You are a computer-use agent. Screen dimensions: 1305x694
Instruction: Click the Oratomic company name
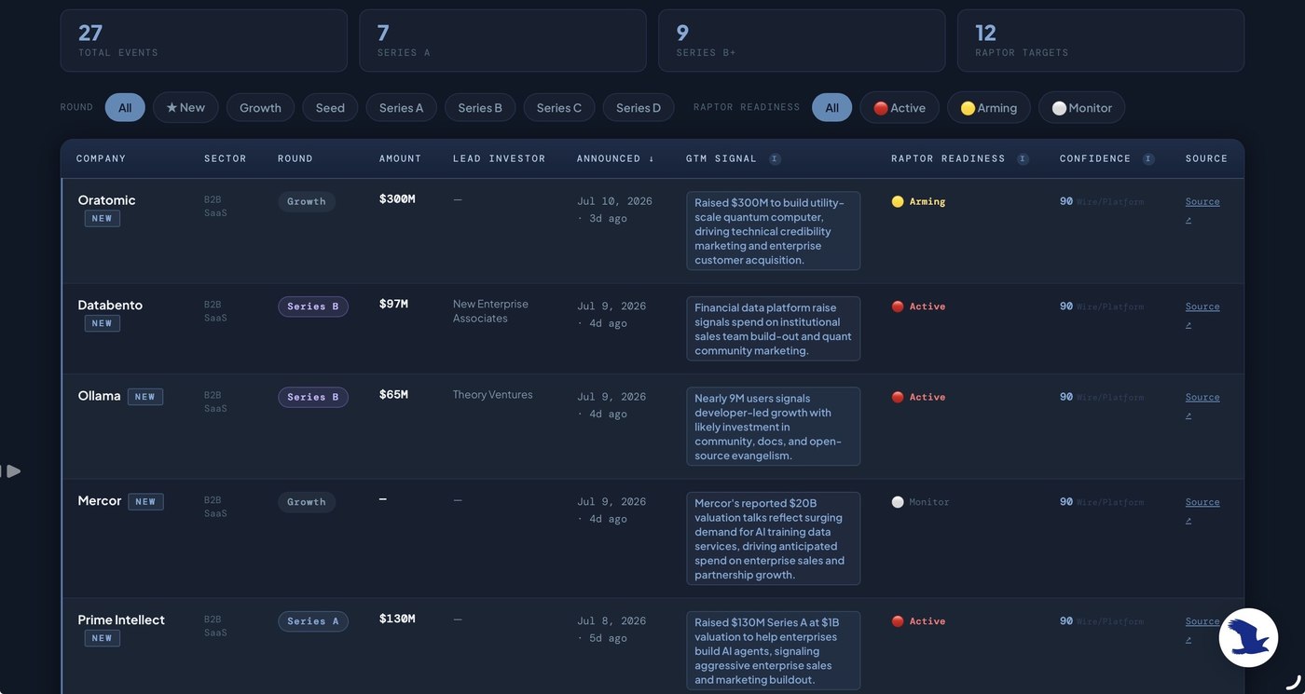(107, 200)
